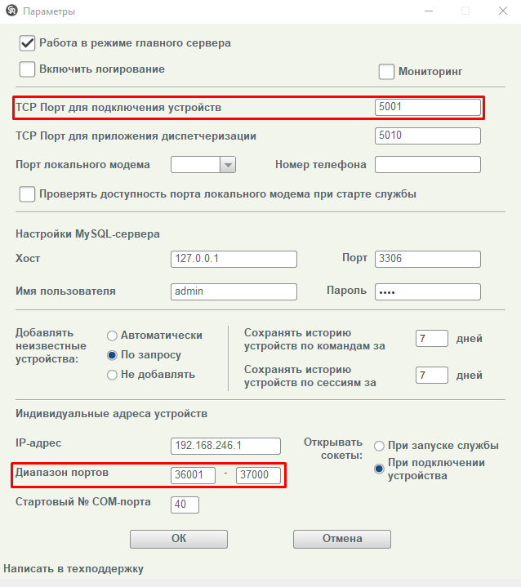Click the IP-адрес input field
The image size is (521, 587).
(x=225, y=446)
